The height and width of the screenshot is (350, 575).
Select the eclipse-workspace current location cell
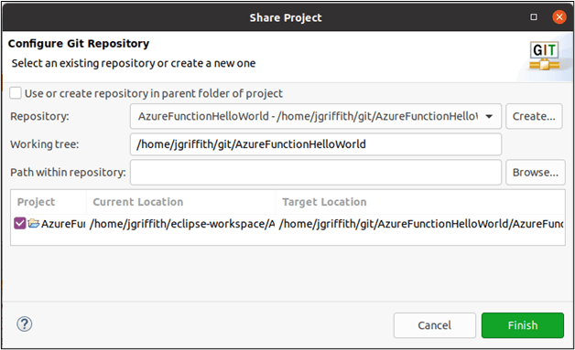point(182,223)
